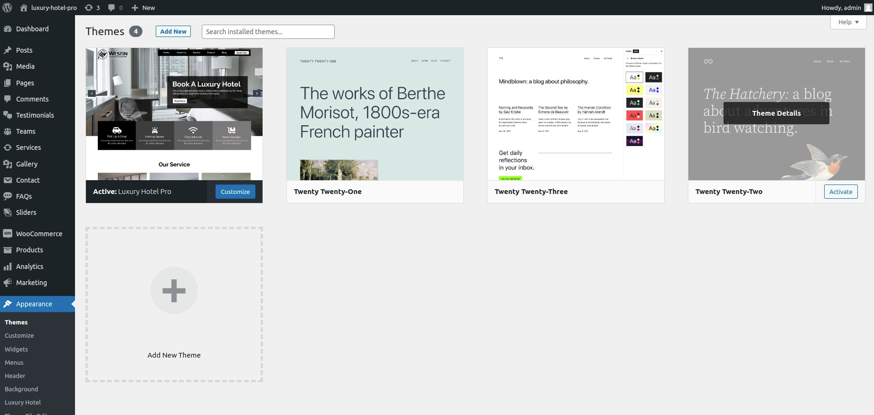Expand the Help dropdown tab

point(848,22)
